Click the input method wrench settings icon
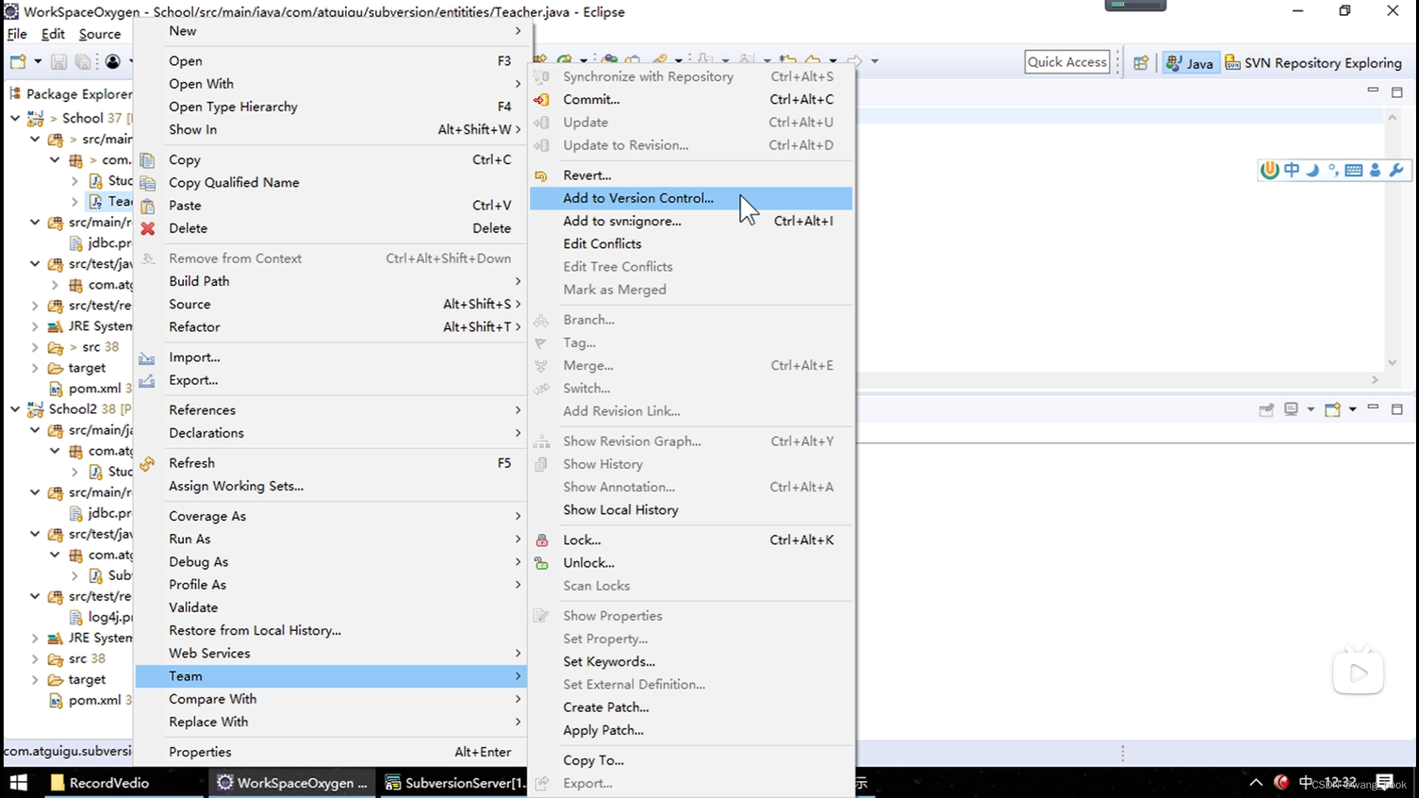The width and height of the screenshot is (1419, 798). [1396, 170]
